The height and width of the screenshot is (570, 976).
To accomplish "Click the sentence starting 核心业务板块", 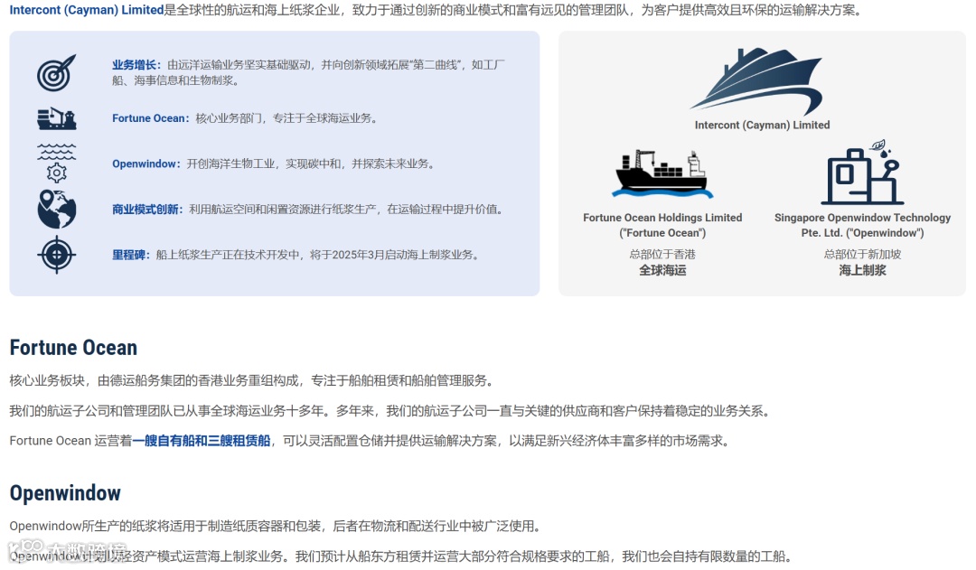I will (253, 380).
